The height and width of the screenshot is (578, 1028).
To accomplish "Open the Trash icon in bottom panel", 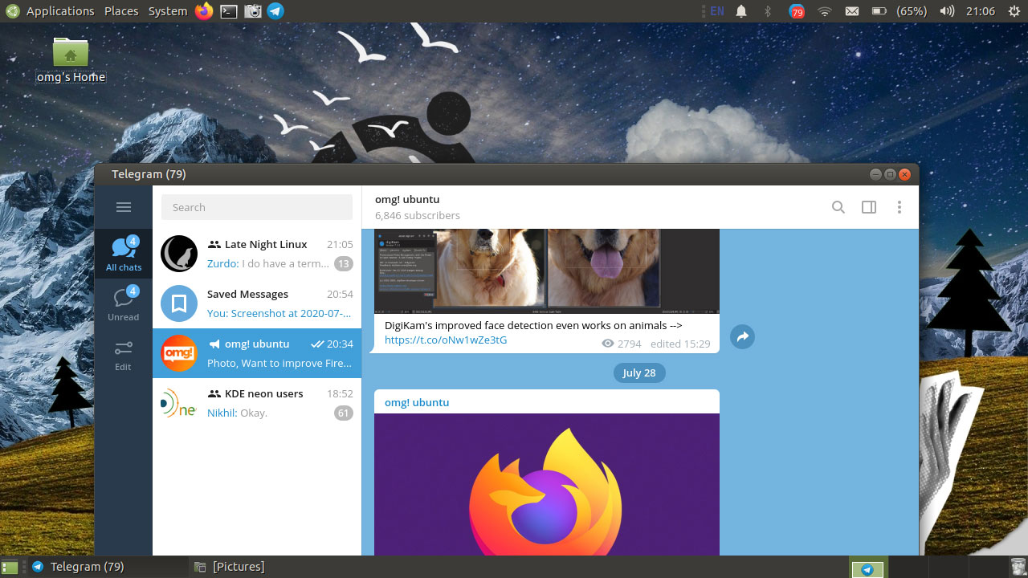I will (1018, 567).
